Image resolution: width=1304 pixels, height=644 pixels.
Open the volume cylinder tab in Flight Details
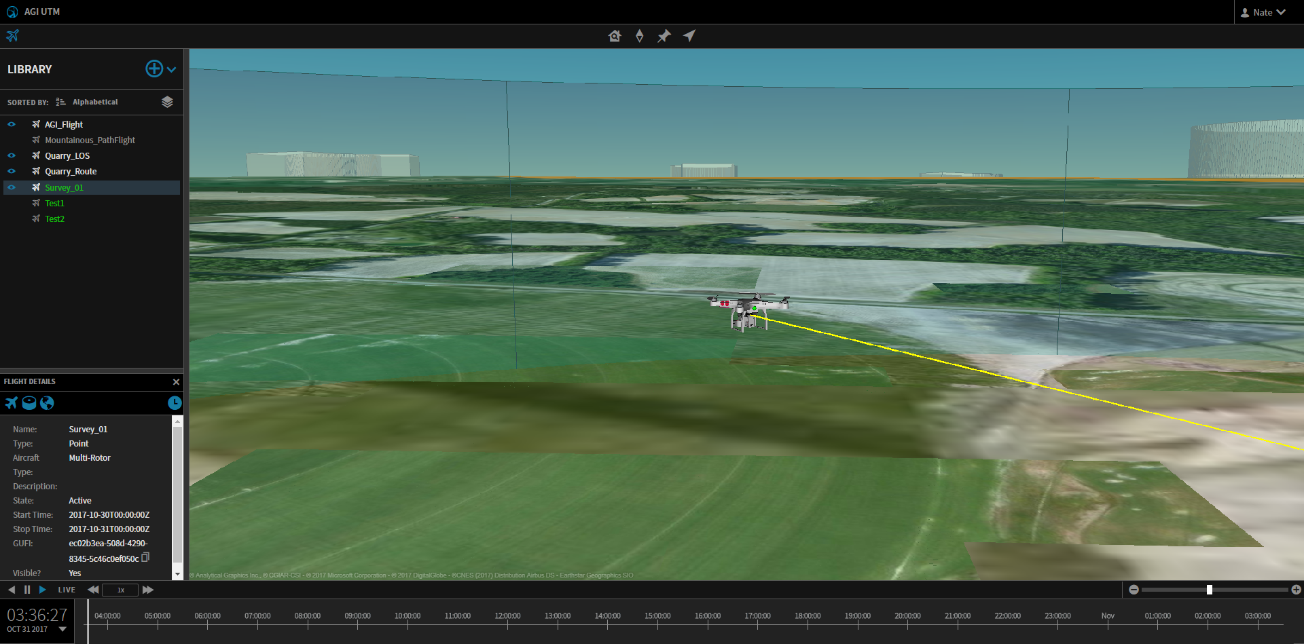pos(29,403)
